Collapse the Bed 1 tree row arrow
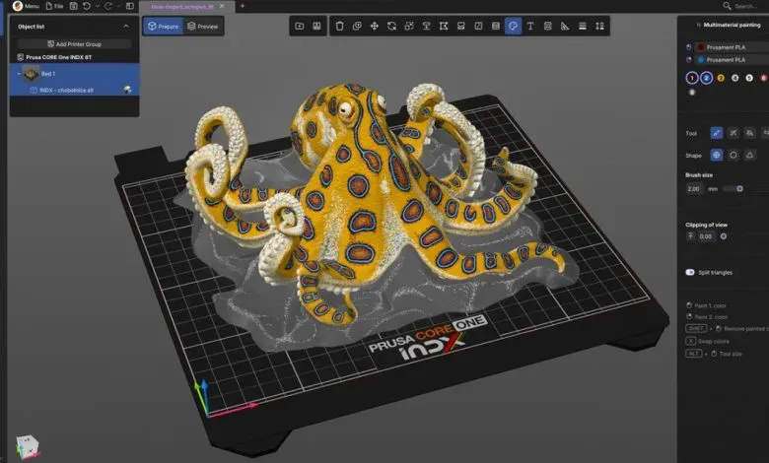 (x=19, y=74)
